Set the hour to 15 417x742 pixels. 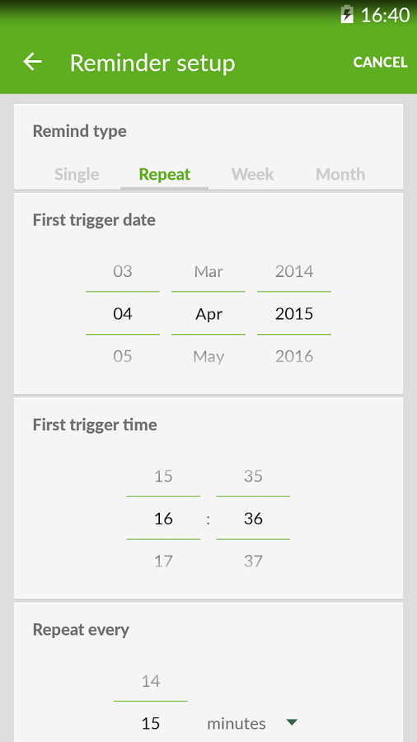tap(163, 476)
